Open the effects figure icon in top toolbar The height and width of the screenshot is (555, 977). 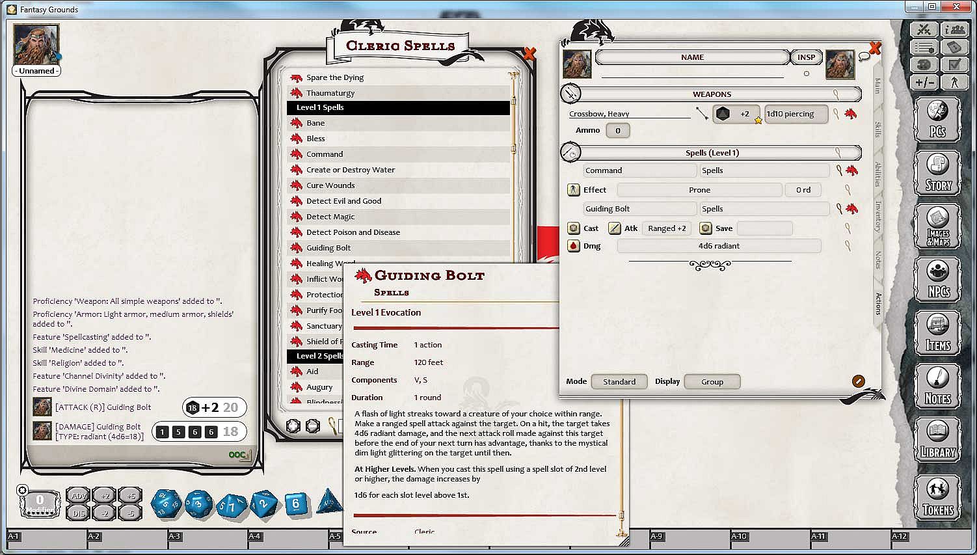coord(954,82)
